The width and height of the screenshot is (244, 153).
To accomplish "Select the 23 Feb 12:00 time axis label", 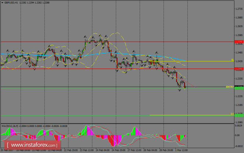I will pos(87,150).
